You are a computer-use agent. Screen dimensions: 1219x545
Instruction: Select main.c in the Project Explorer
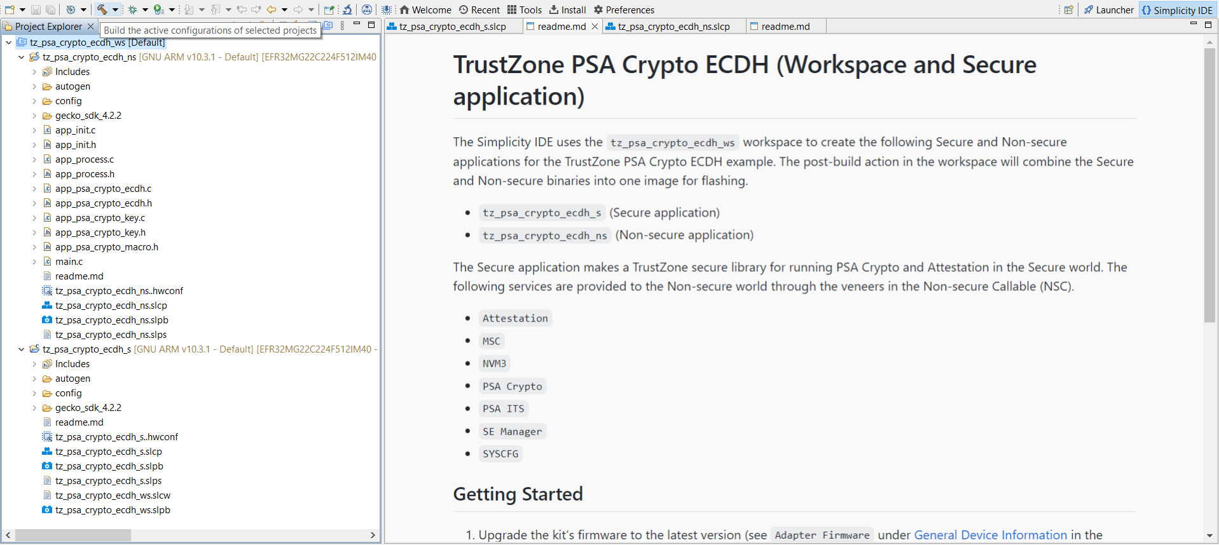(69, 262)
